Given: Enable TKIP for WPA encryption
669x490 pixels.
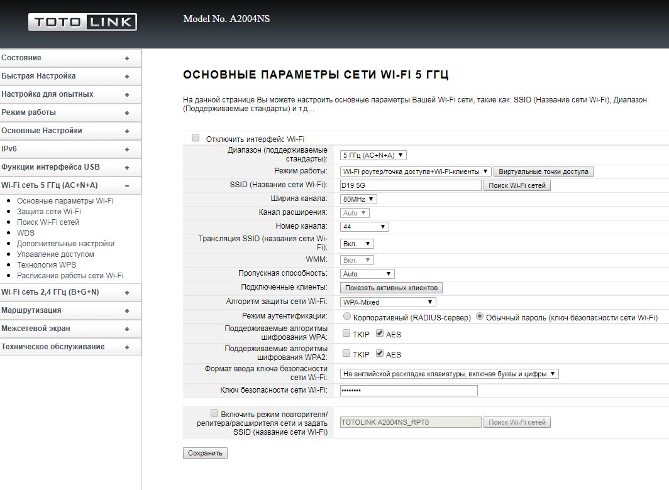Looking at the screenshot, I should (x=346, y=334).
